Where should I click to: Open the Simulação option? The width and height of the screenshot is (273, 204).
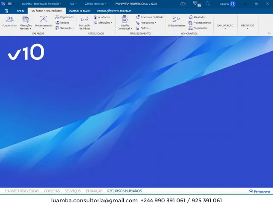coord(64,28)
